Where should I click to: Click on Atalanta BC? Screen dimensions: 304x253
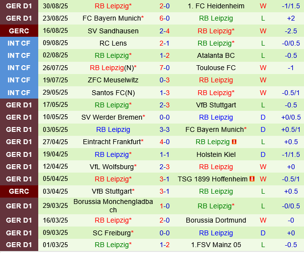point(216,55)
